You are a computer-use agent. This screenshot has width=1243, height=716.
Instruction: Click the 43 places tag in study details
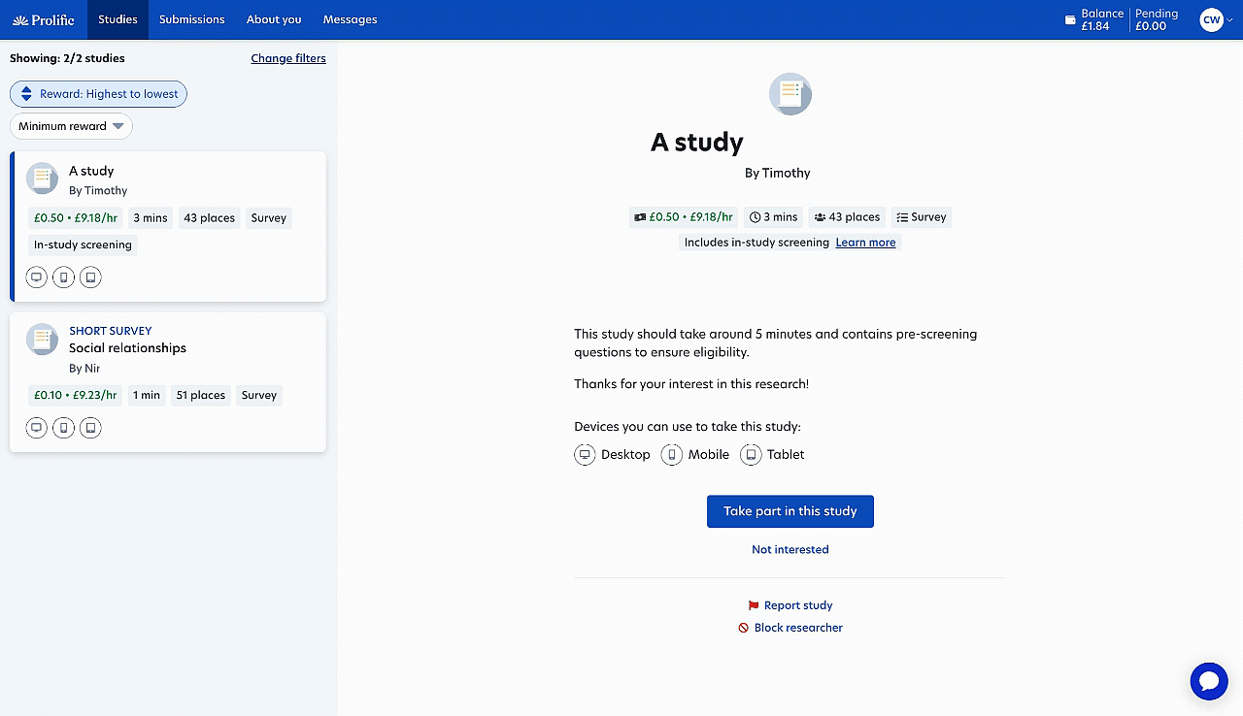pyautogui.click(x=848, y=217)
